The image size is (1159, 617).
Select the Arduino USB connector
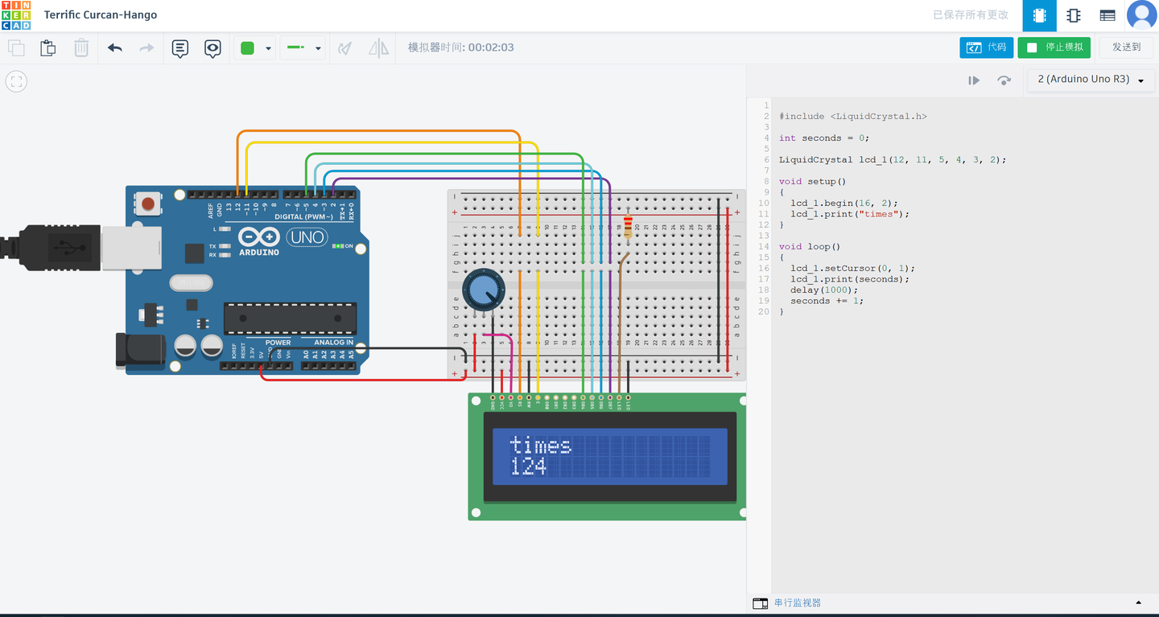point(131,246)
